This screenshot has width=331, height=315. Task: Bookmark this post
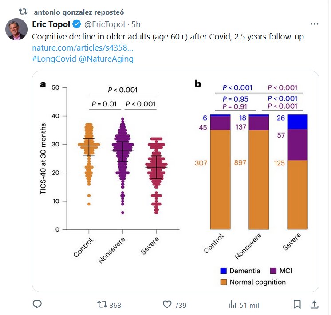coord(297,305)
